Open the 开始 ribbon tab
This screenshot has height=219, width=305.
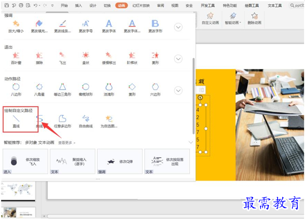64,6
